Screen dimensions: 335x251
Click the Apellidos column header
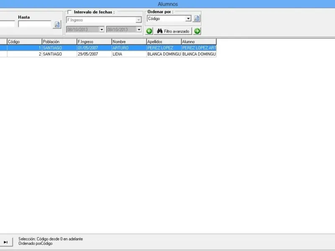(x=164, y=41)
